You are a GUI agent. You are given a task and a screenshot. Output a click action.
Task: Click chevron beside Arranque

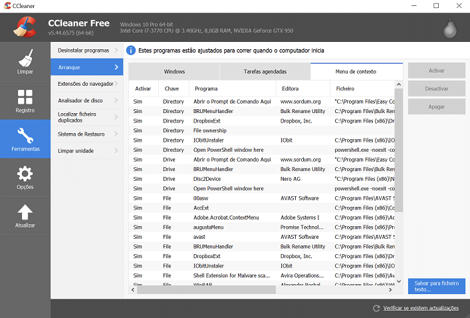tap(116, 67)
